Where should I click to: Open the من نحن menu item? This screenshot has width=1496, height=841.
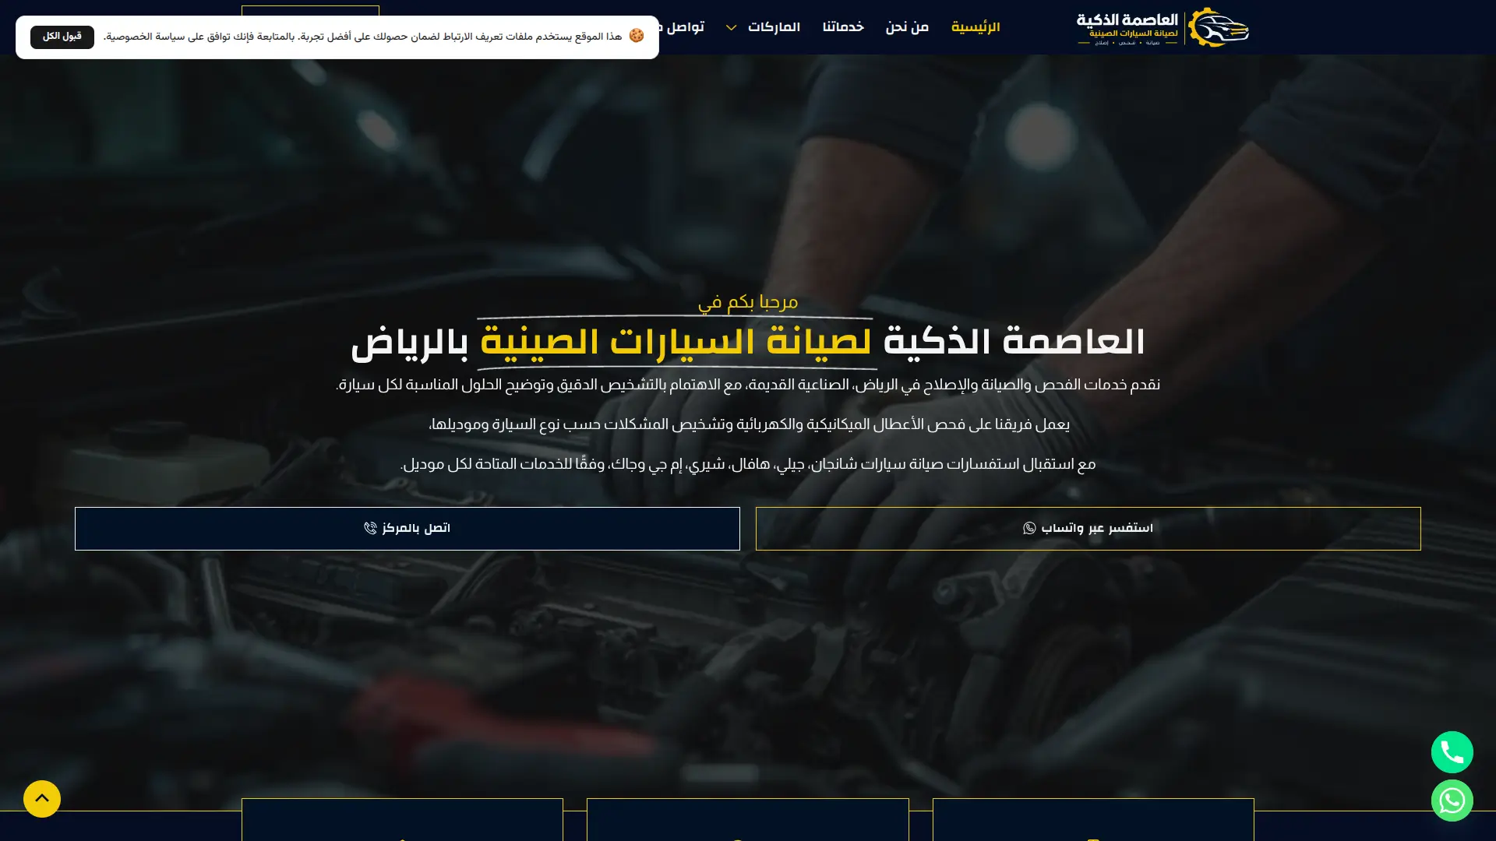coord(907,27)
